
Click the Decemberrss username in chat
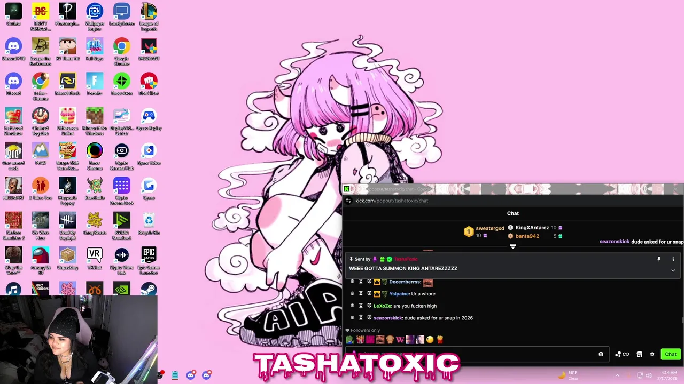[405, 282]
